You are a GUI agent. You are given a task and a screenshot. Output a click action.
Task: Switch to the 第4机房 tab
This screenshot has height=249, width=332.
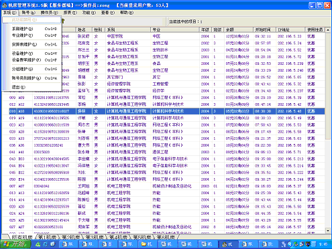(118, 237)
